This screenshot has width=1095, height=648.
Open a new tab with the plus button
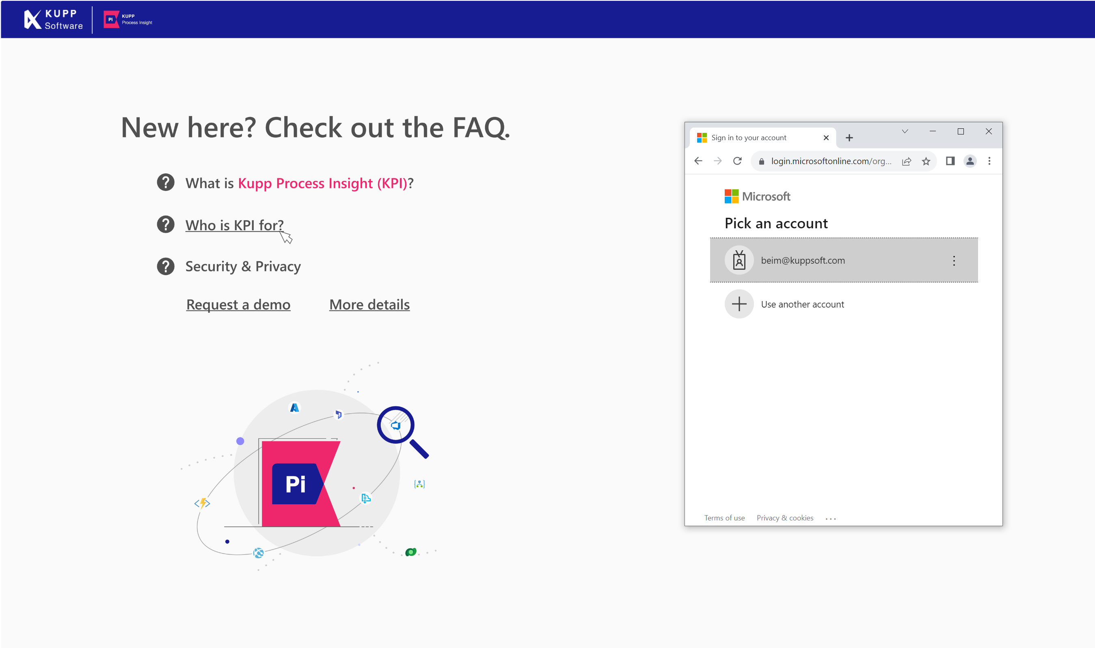tap(849, 138)
